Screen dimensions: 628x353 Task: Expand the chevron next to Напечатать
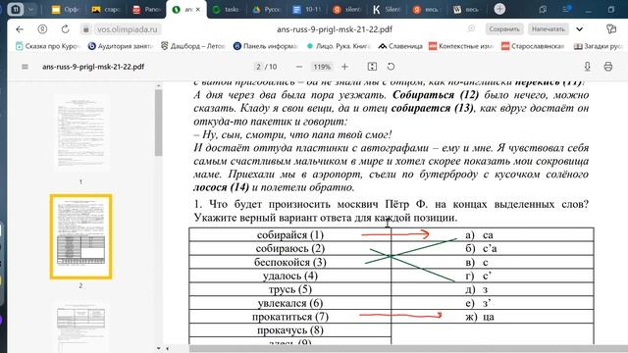[x=579, y=29]
